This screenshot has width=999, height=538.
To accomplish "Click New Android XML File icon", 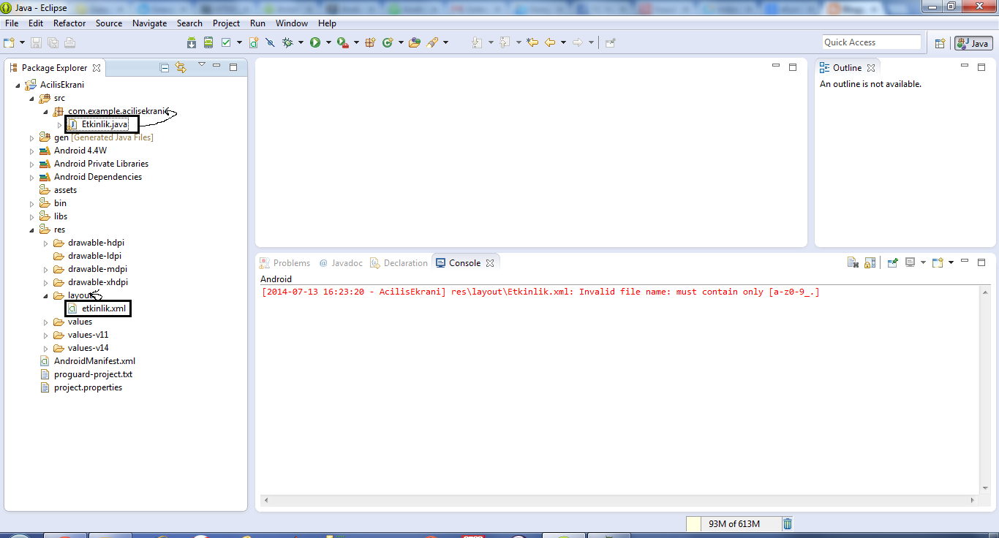I will tap(254, 42).
